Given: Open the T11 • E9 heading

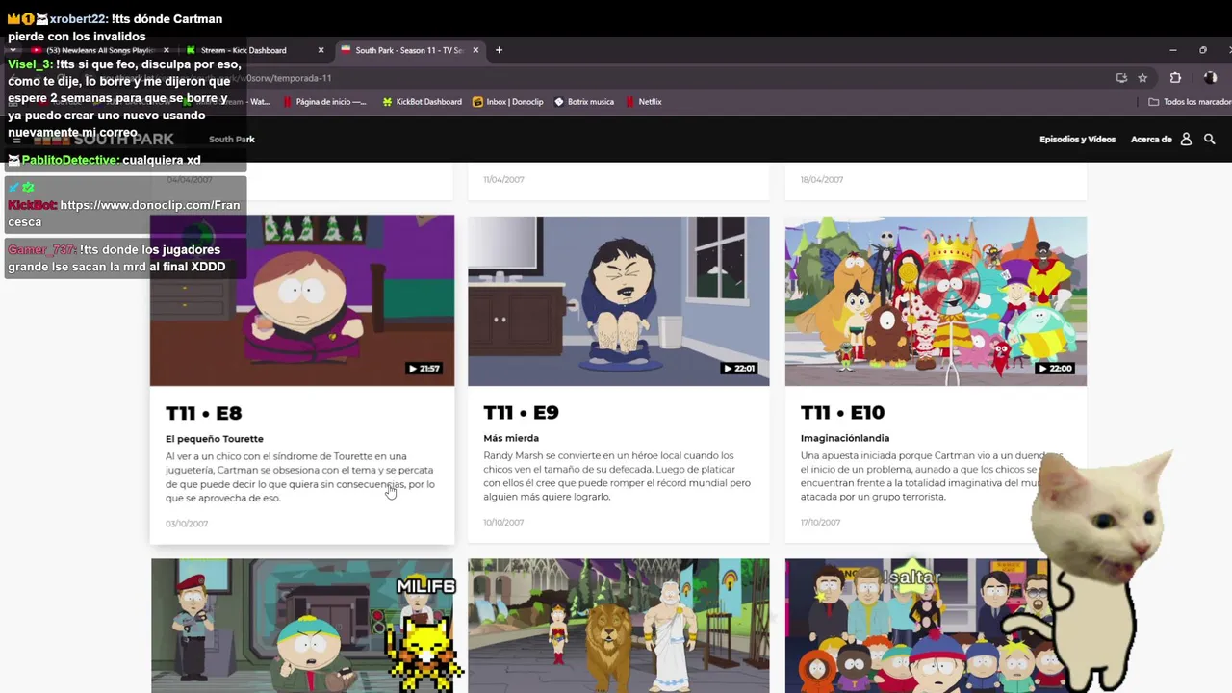Looking at the screenshot, I should coord(521,412).
